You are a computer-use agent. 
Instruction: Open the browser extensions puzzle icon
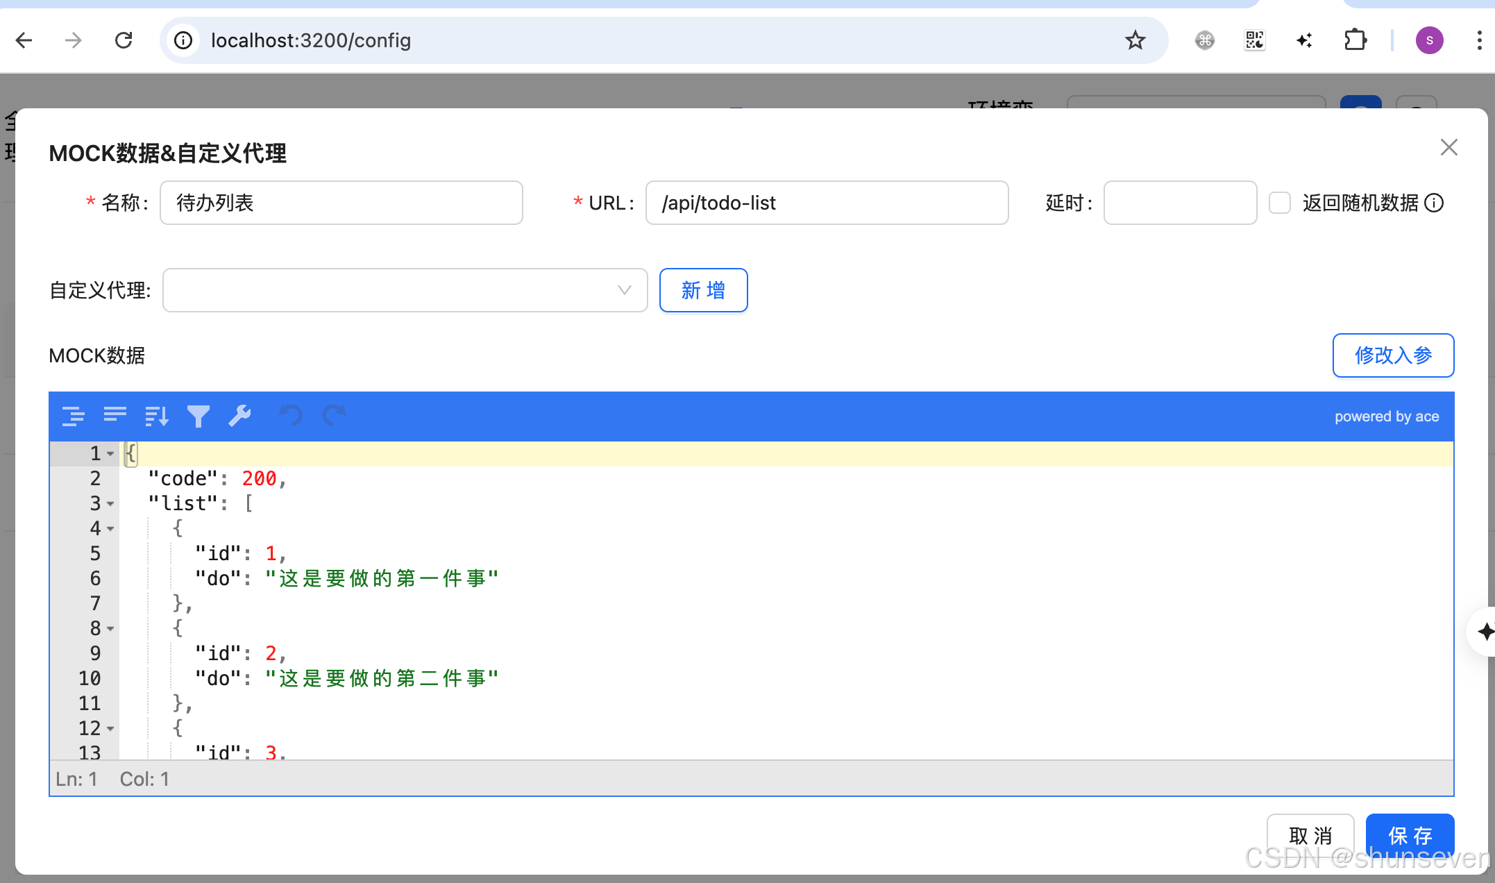(x=1355, y=40)
